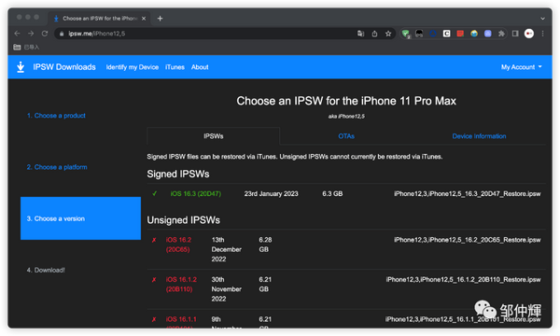Go to step 1 Choose a product
The width and height of the screenshot is (560, 336).
click(56, 116)
